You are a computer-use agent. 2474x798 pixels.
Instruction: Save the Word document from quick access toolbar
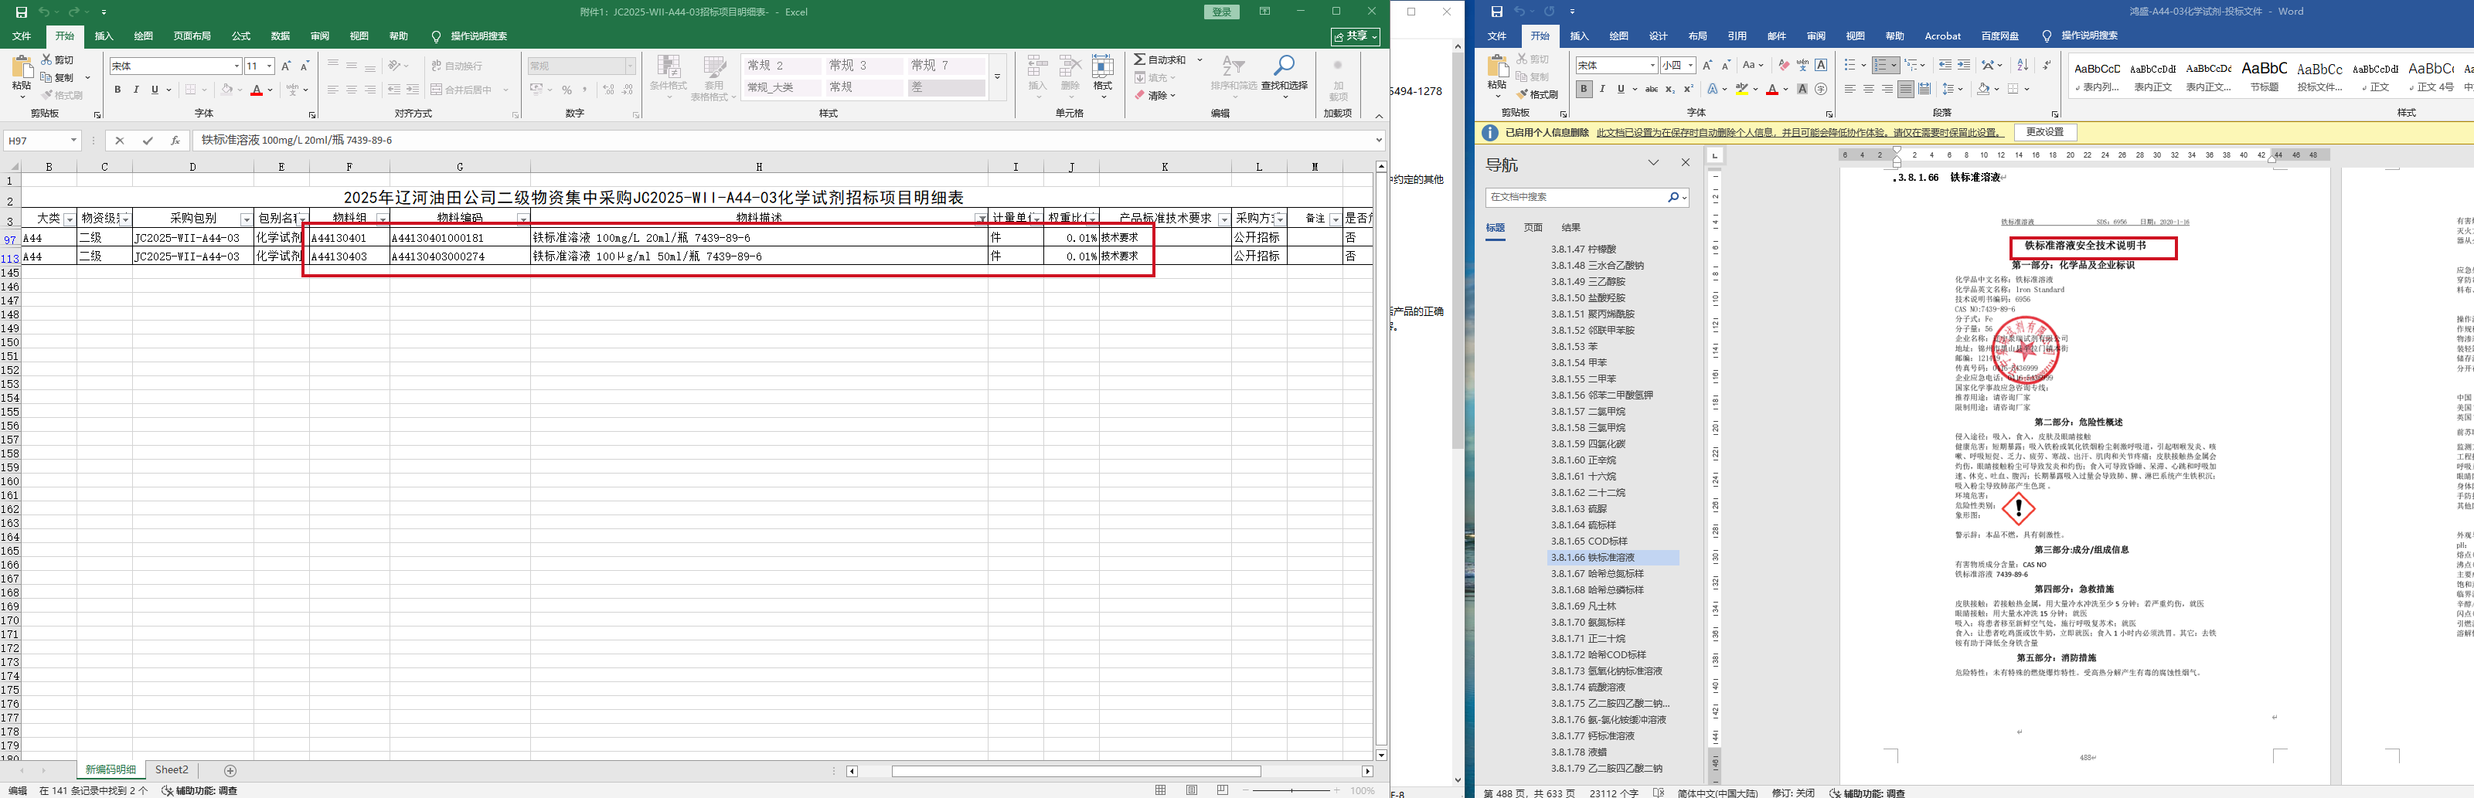(1496, 12)
